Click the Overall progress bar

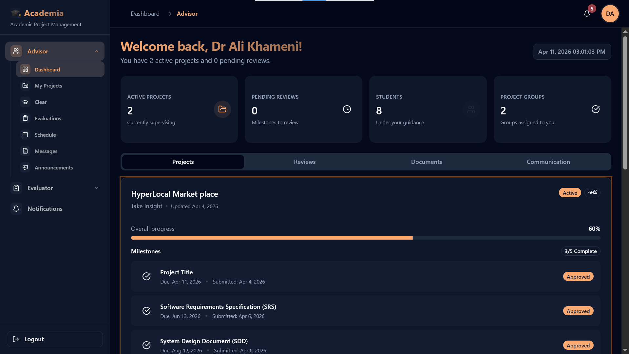click(x=366, y=238)
